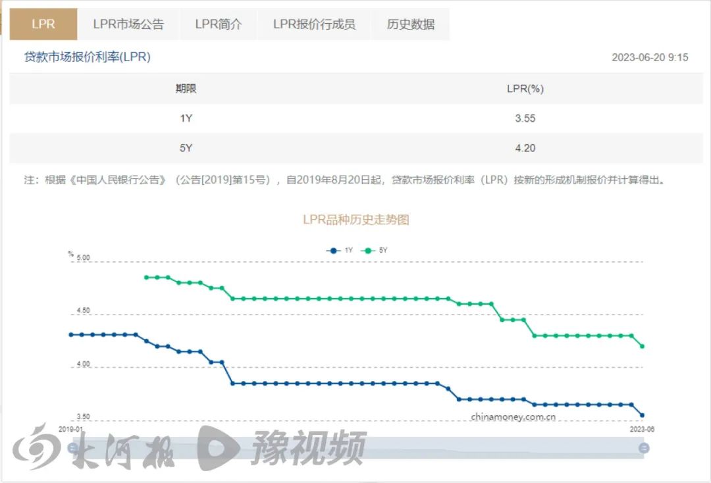This screenshot has height=483, width=711.
Task: Toggle the 1Y series in chart legend
Action: (x=340, y=250)
